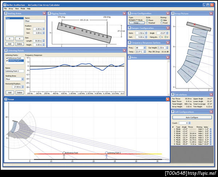The image size is (218, 177).
Task: Click the Notes panel scrollbar
Action: 168,78
